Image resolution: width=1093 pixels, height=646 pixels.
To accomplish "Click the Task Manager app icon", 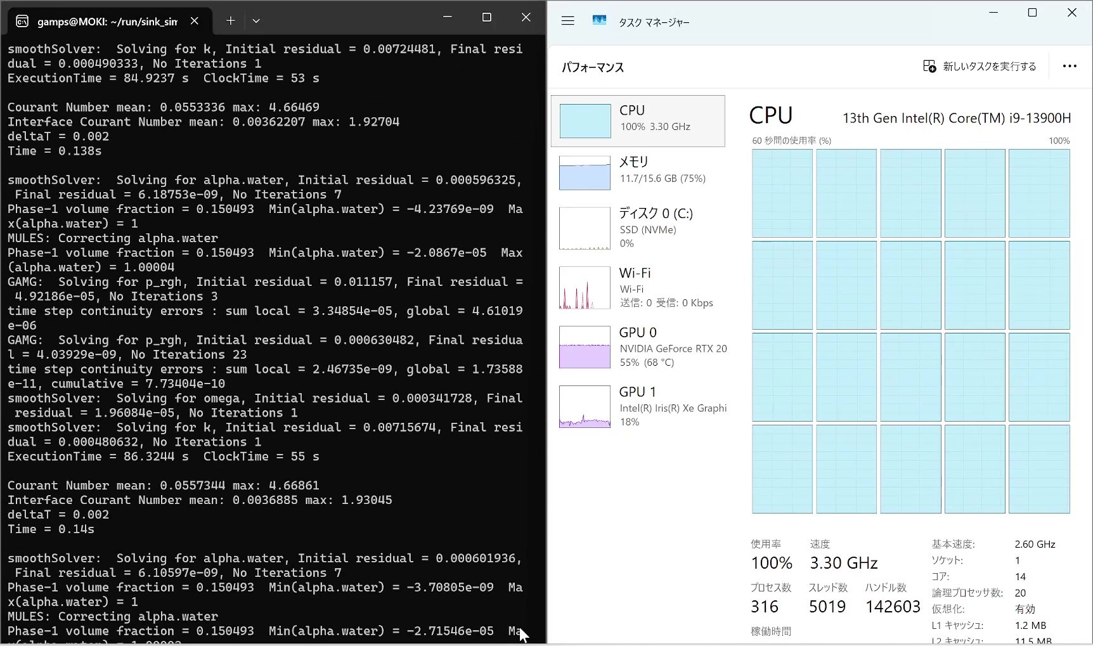I will 599,21.
